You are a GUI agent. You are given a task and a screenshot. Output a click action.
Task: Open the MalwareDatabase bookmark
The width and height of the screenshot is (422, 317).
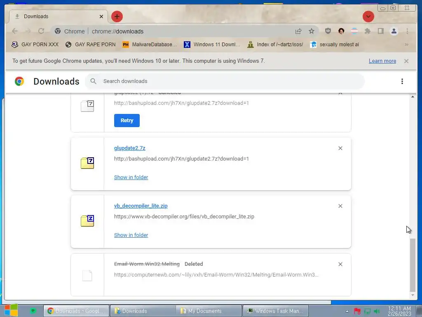(150, 45)
